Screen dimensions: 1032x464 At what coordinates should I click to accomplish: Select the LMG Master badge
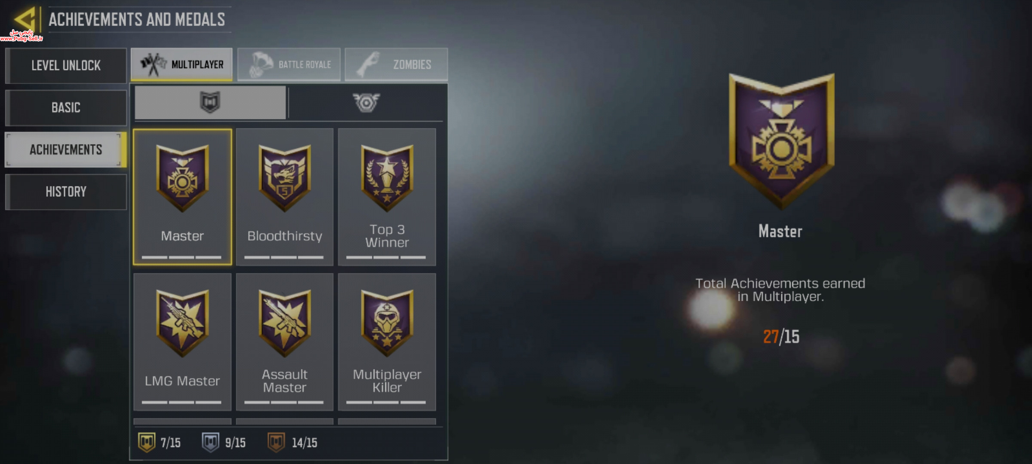pos(182,342)
